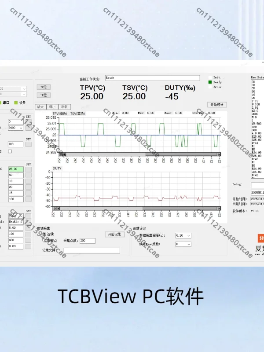Click the VR:500 line in Raw Data

point(257,124)
